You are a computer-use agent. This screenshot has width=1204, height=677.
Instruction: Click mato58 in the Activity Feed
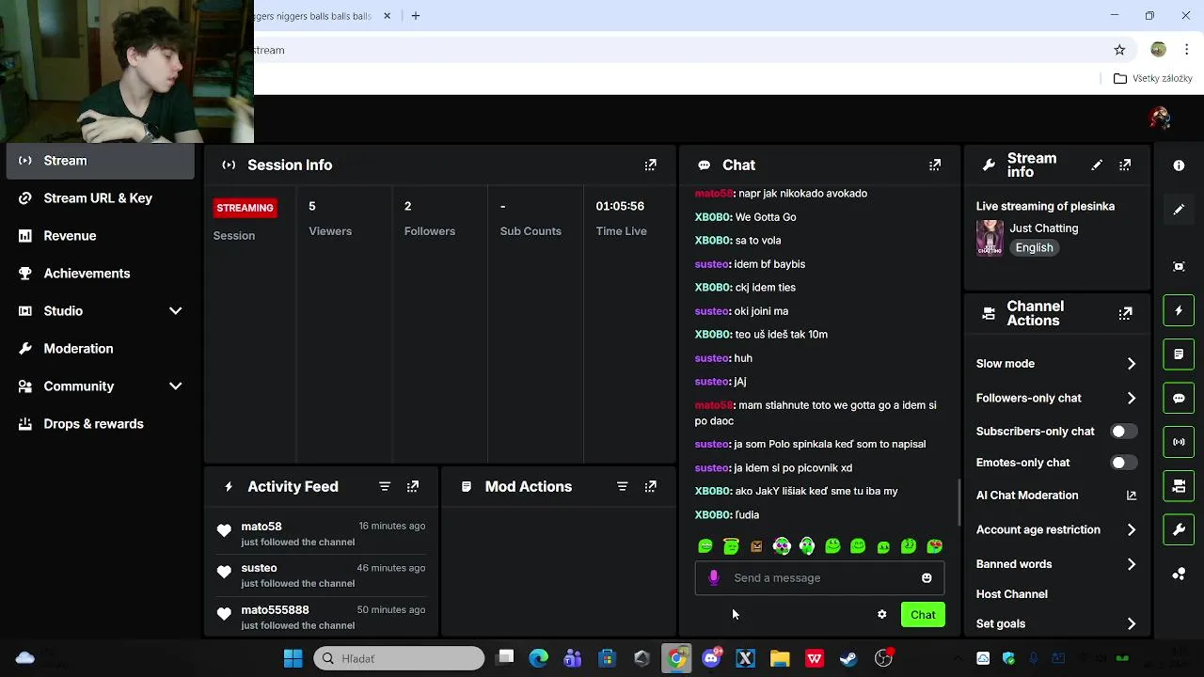tap(261, 527)
